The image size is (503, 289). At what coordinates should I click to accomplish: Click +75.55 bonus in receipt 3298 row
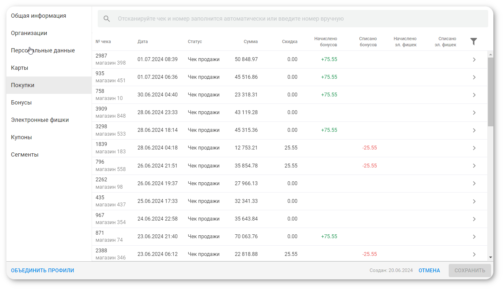click(x=329, y=130)
